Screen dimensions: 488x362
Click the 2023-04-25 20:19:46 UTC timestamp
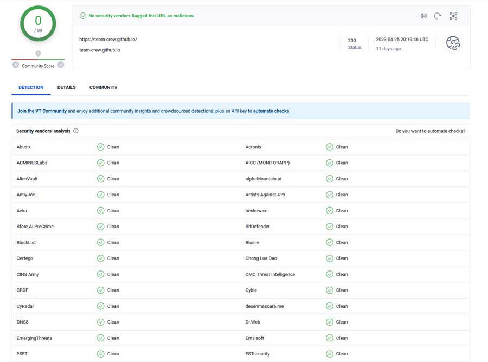[402, 40]
